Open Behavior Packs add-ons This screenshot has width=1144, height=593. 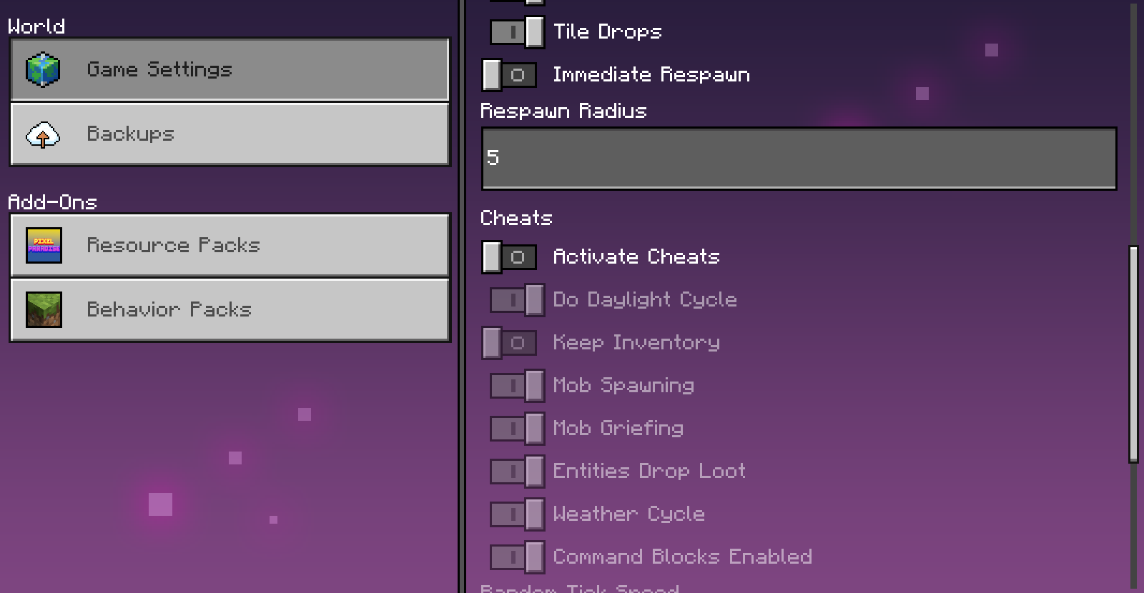pos(230,309)
